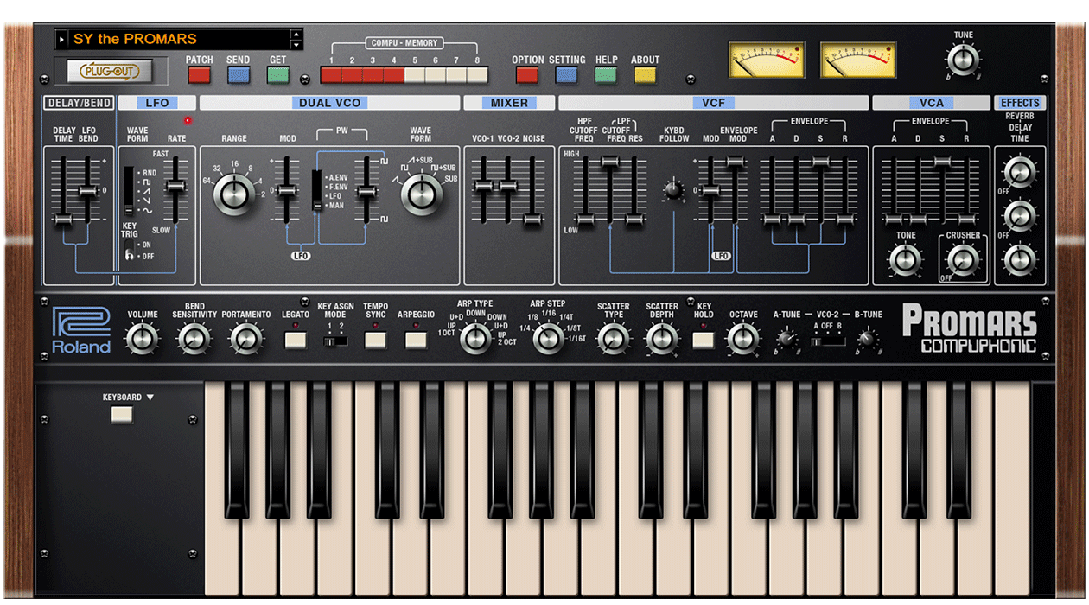Click the HPF CUTOFF FREQ slider

586,220
